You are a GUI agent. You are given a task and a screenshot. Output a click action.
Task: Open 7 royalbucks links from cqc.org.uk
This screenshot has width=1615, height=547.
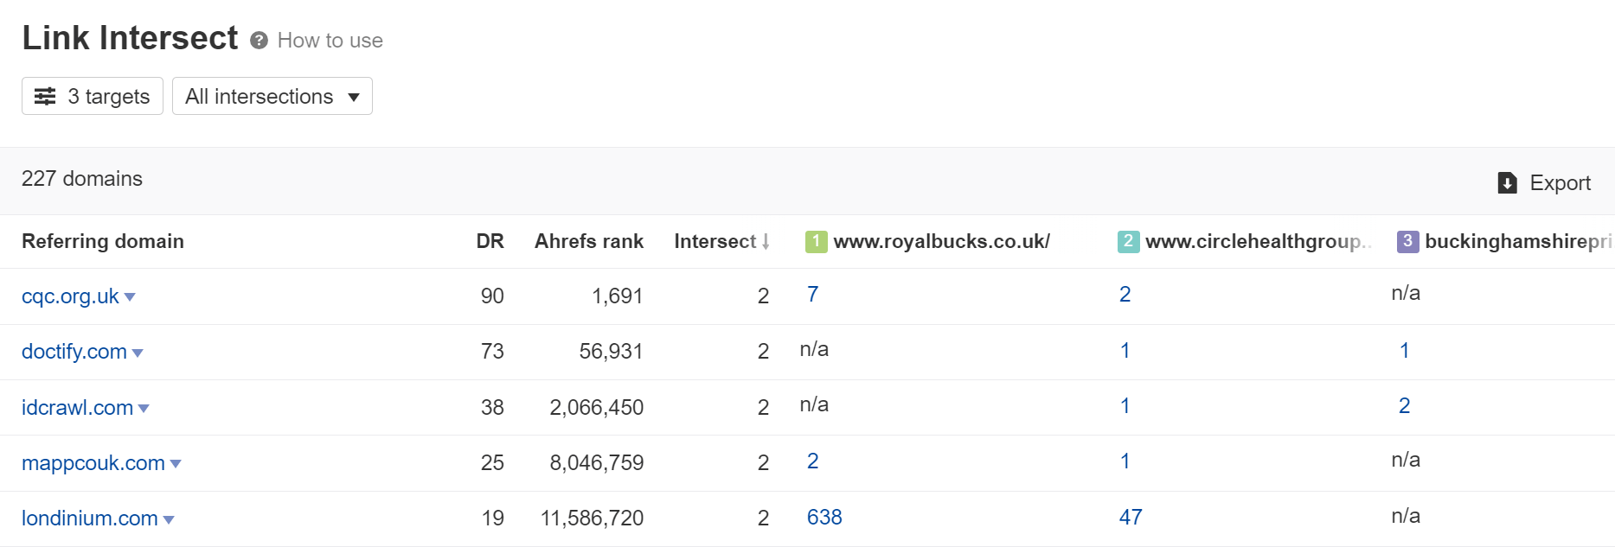coord(812,295)
